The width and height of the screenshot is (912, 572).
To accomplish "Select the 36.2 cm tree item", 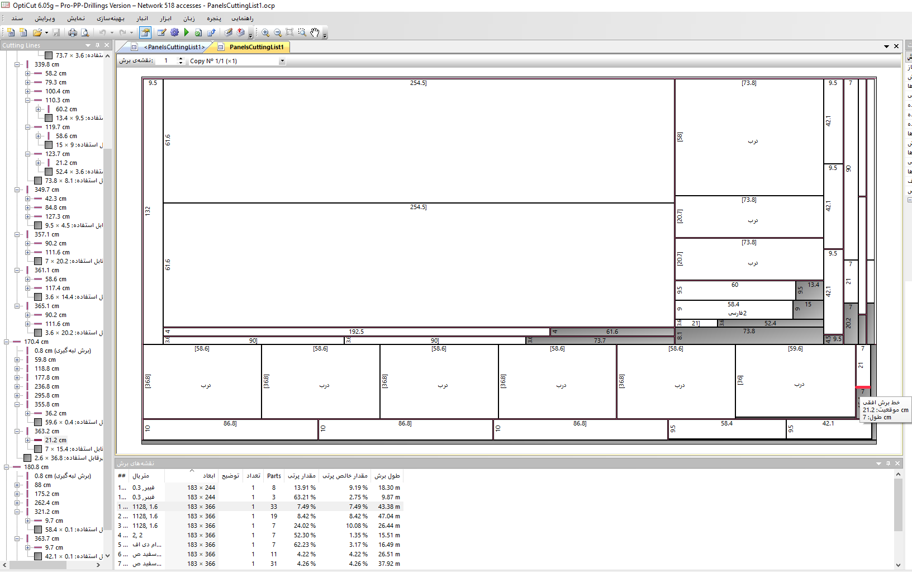I will point(55,413).
